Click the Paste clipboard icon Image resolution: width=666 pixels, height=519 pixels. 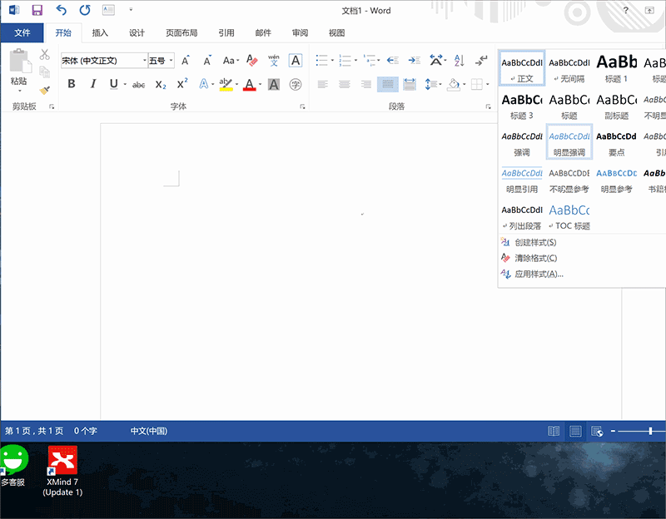click(20, 60)
